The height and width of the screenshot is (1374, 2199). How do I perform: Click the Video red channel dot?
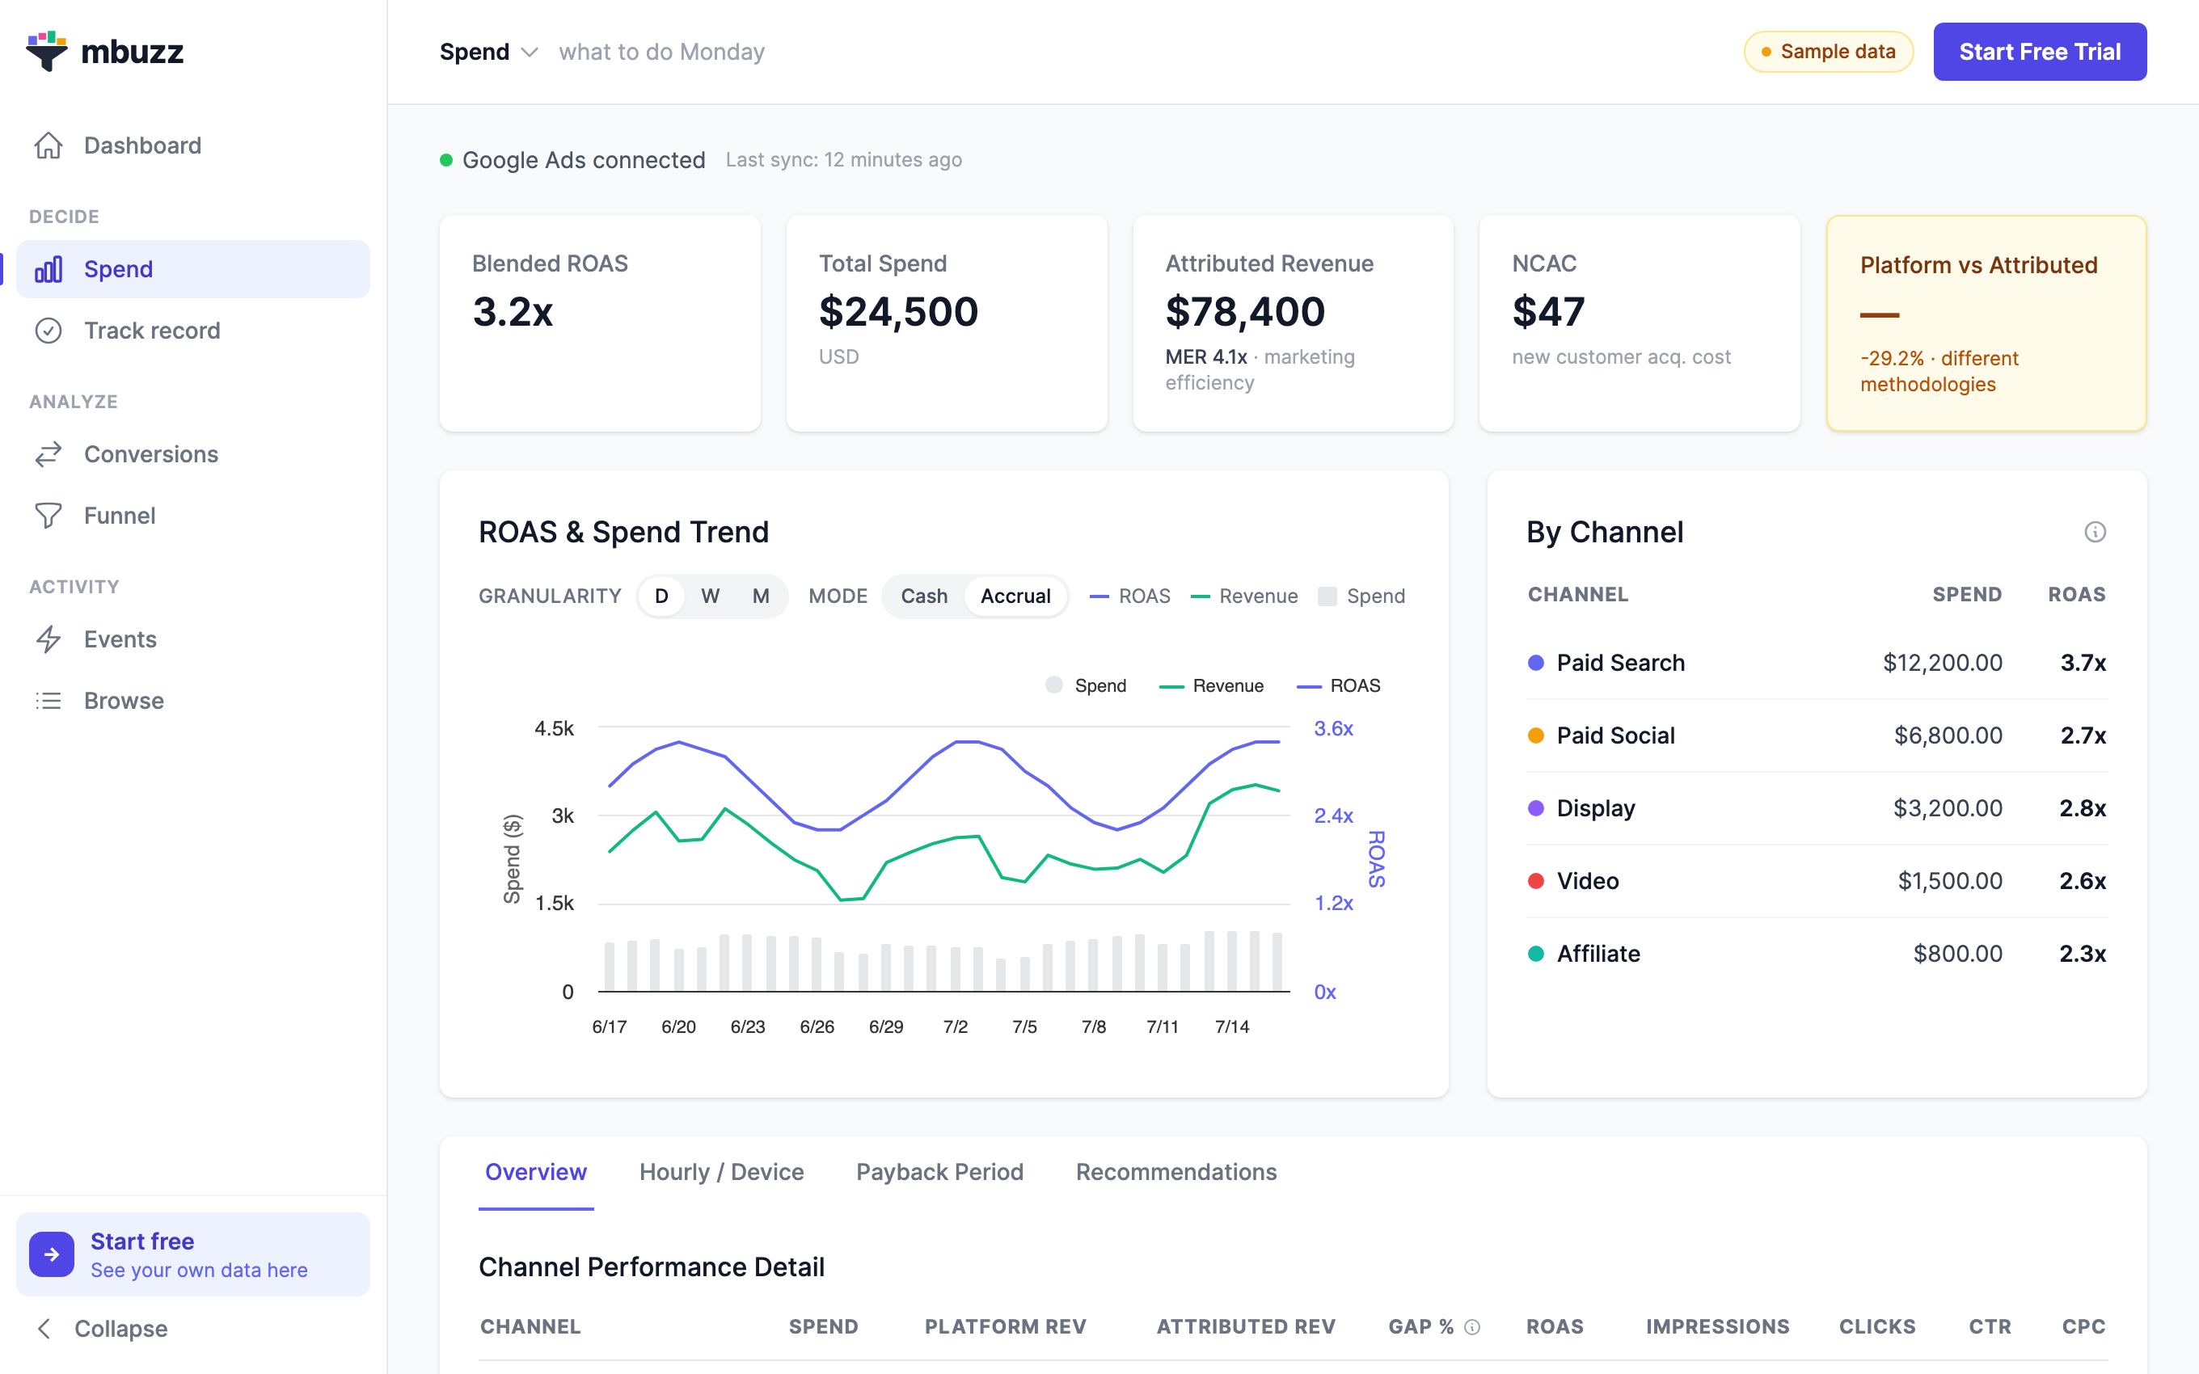pos(1536,880)
